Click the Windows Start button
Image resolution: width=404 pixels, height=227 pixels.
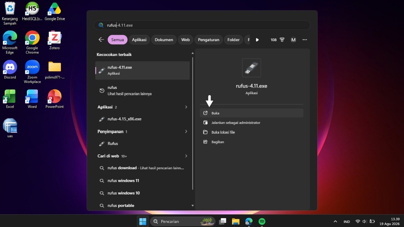pyautogui.click(x=143, y=221)
